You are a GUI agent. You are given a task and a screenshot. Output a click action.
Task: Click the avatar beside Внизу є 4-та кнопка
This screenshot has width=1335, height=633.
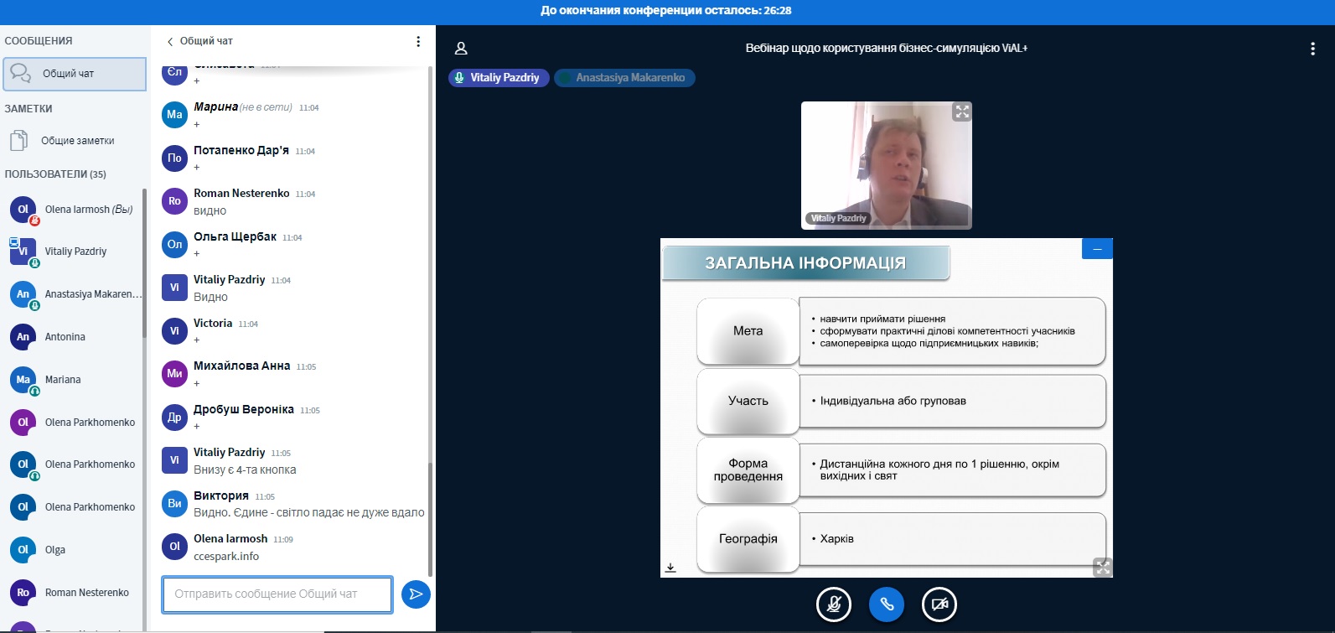tap(174, 460)
